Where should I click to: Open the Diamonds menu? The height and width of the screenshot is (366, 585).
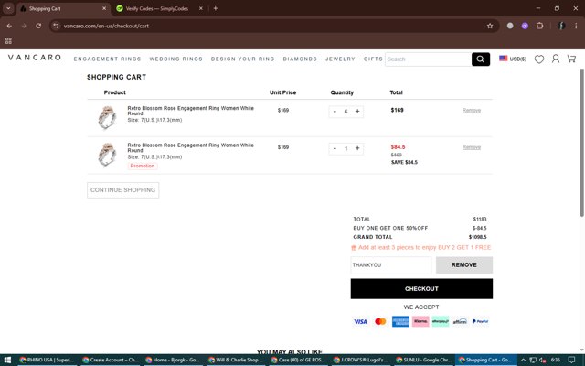click(300, 59)
